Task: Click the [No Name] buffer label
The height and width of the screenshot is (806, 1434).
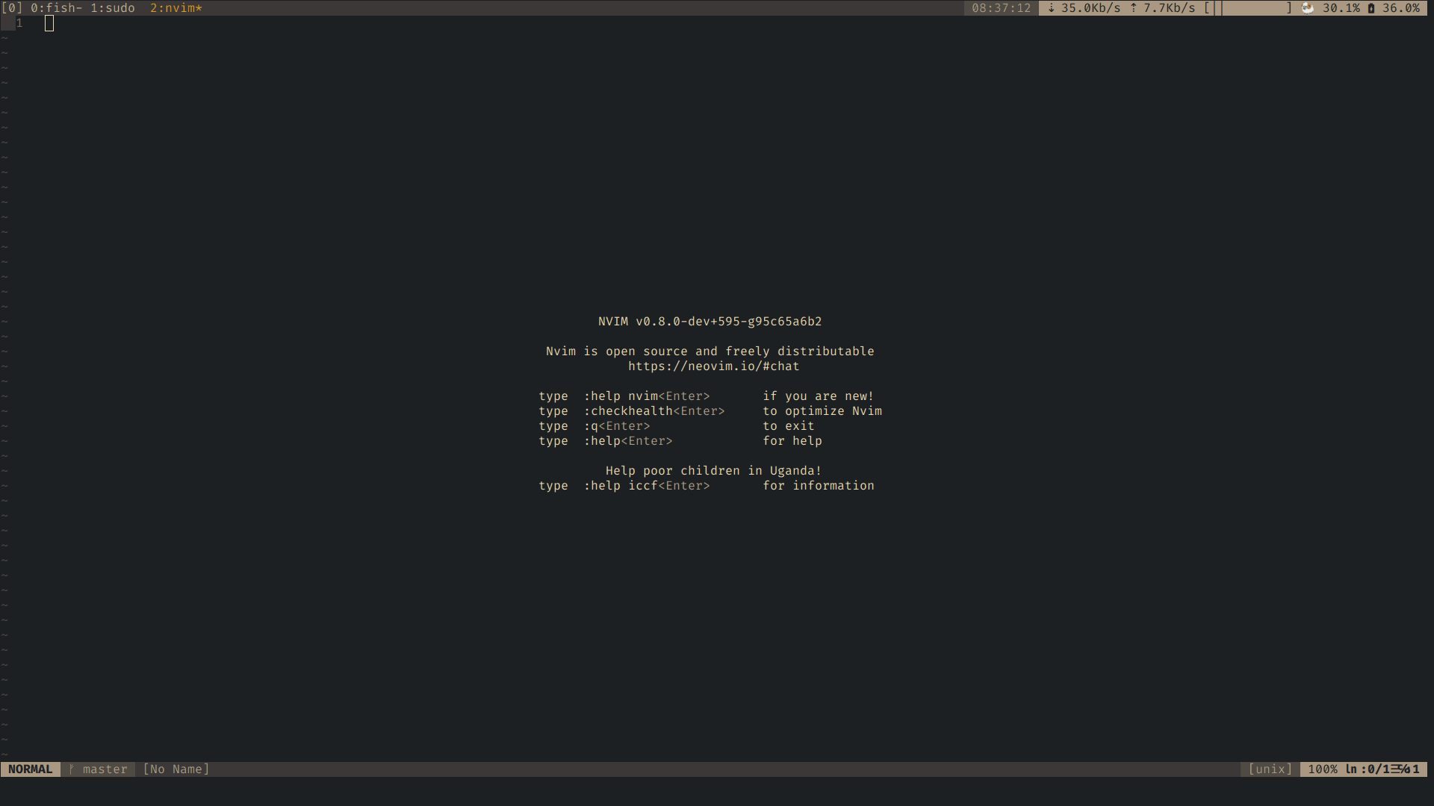Action: pos(176,769)
